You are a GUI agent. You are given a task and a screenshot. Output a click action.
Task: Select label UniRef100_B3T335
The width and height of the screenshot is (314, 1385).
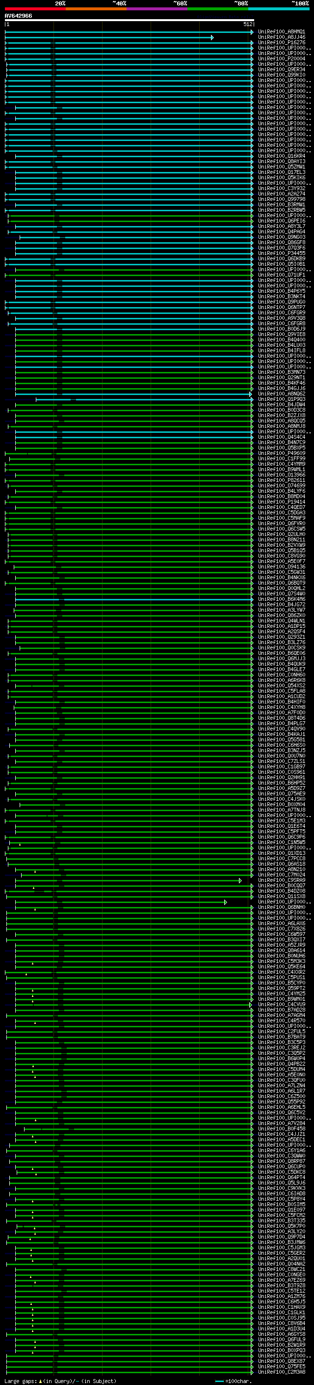pos(281,1221)
